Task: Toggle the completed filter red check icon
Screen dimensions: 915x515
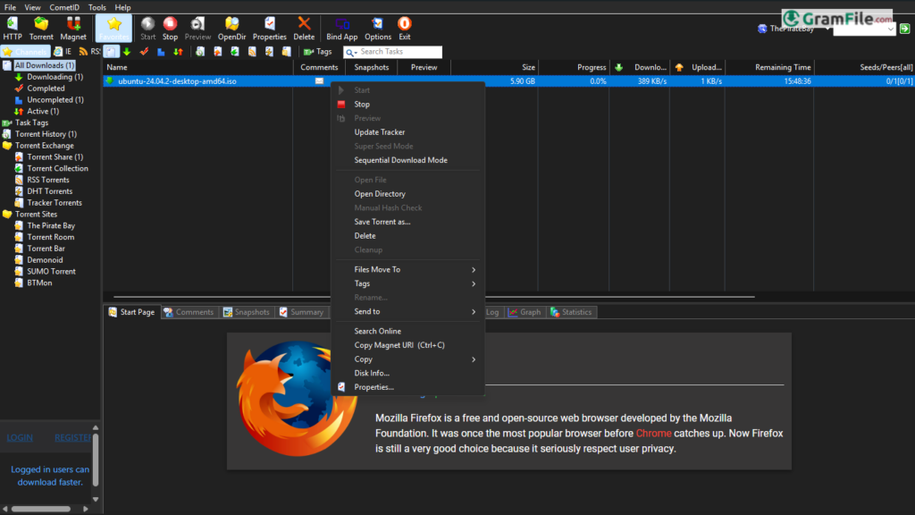Action: 144,52
